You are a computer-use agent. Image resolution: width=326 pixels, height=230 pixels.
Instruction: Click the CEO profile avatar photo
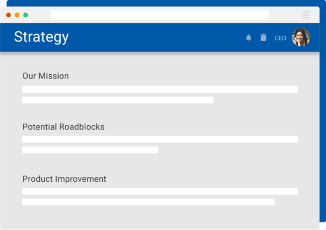click(300, 37)
